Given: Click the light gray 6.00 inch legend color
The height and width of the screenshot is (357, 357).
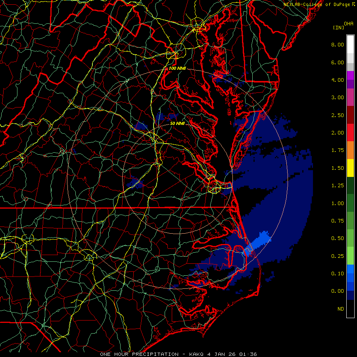Looking at the screenshot, I should [350, 58].
